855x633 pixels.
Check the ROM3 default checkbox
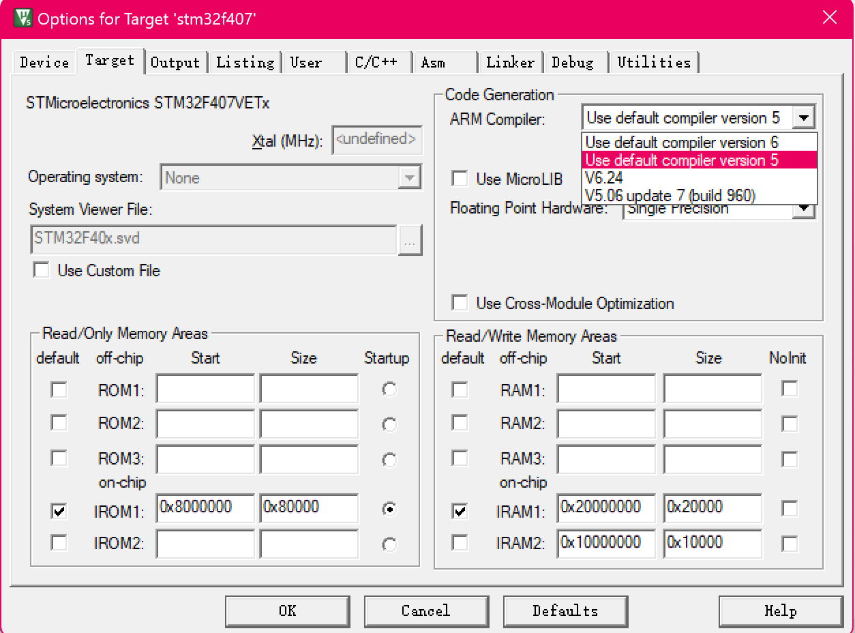pos(59,458)
